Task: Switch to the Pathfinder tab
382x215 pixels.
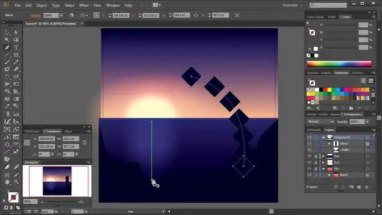Action: [32, 131]
